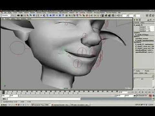Toggle snap to grids icon
Viewport: 155px width, 116px height.
point(74,15)
